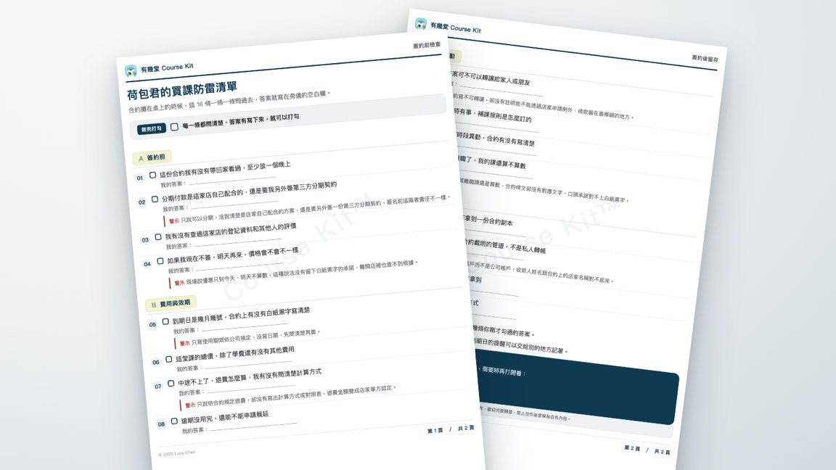Click question 我有沒有查過這家店的登記資料
836x470 pixels.
(x=230, y=231)
